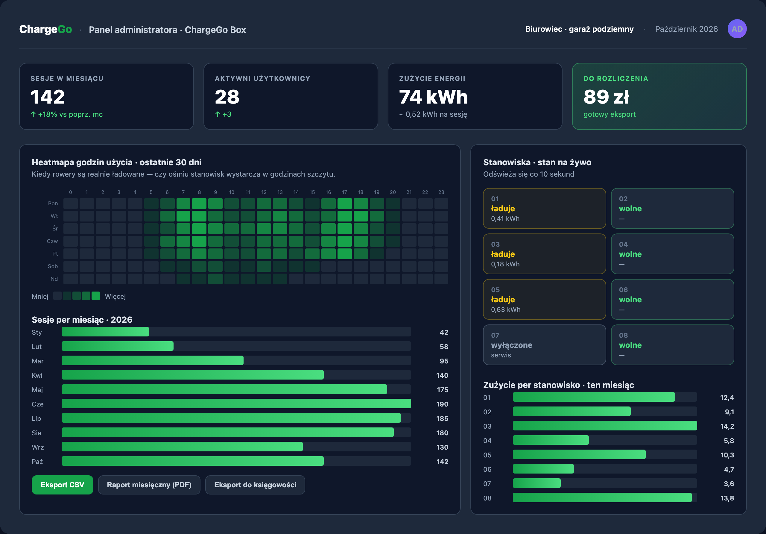Click the brightest legend swatch beside Więcej
This screenshot has width=766, height=534.
(96, 296)
